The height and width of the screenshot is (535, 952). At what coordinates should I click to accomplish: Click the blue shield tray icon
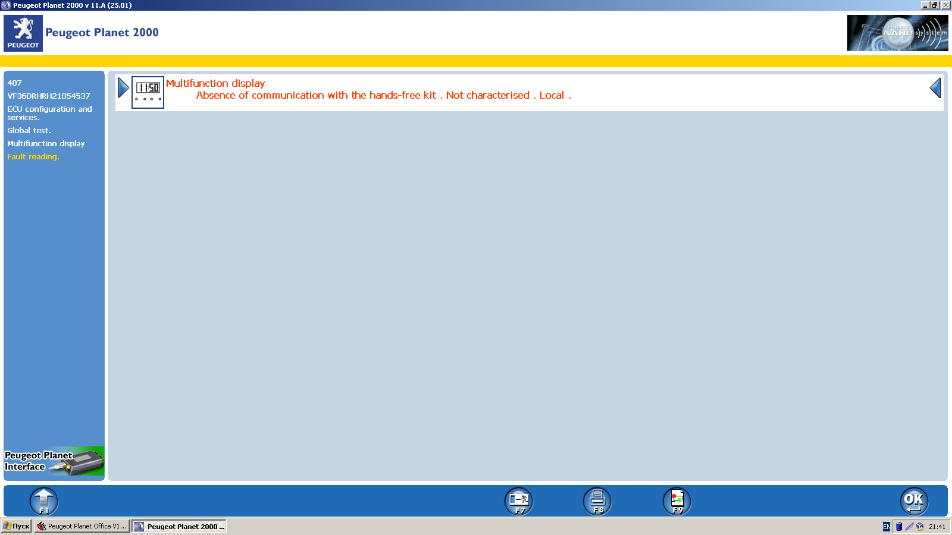(899, 527)
